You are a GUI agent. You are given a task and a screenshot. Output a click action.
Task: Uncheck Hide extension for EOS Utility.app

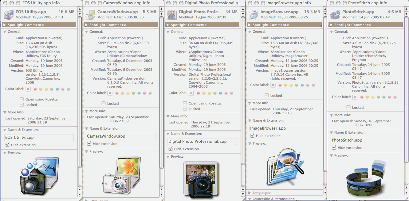(x=7, y=145)
